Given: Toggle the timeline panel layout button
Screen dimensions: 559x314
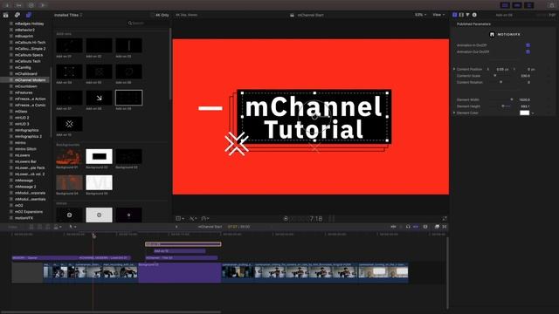Looking at the screenshot, I should (517, 5).
